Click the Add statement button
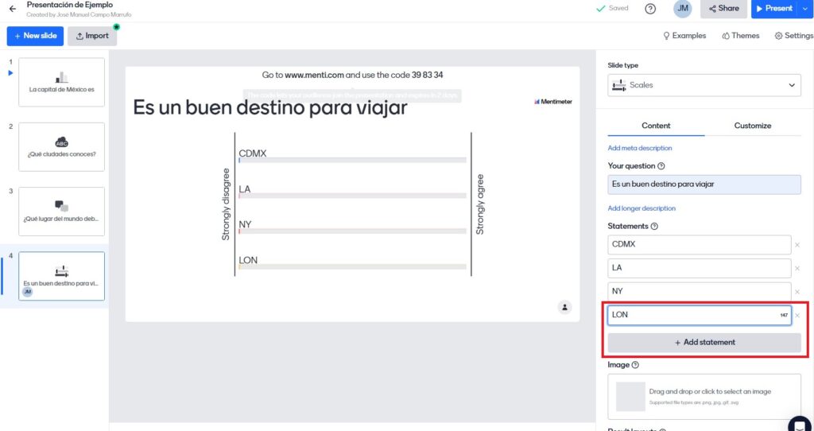This screenshot has height=431, width=814. 704,343
